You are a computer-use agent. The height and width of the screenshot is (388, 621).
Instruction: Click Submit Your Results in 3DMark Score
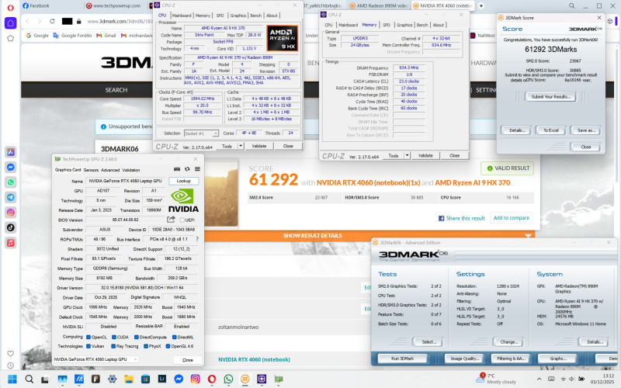pyautogui.click(x=550, y=96)
